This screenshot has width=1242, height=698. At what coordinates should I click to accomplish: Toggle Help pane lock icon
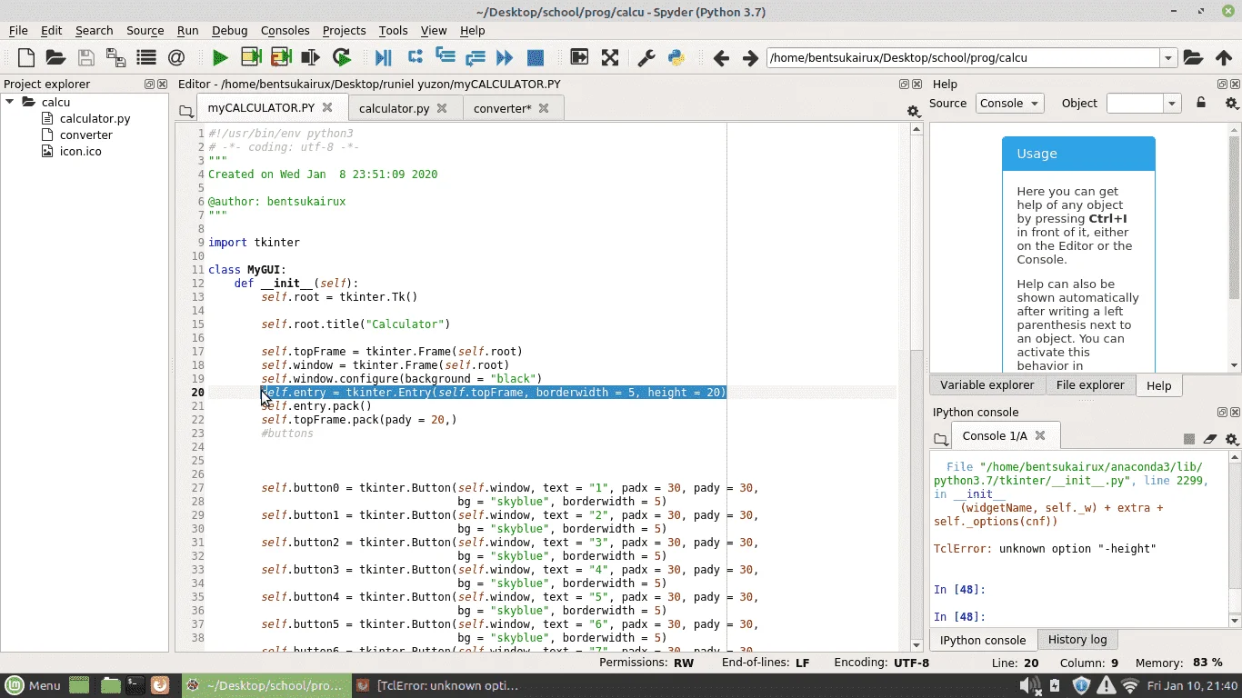tap(1201, 103)
